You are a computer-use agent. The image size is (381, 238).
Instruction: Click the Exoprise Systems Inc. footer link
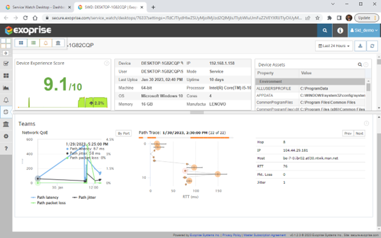coord(205,235)
